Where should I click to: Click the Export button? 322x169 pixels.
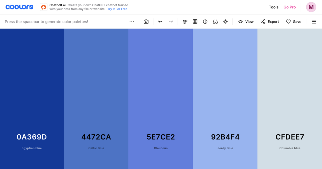tap(269, 22)
